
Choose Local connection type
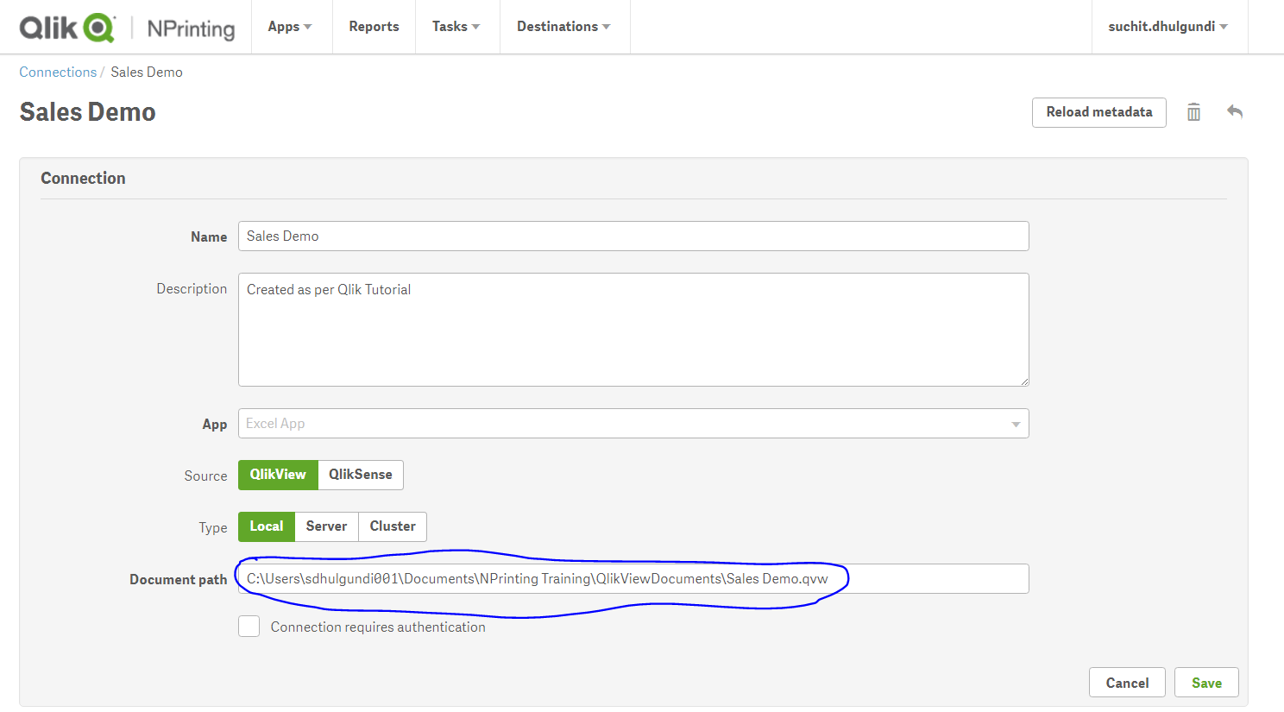click(267, 526)
